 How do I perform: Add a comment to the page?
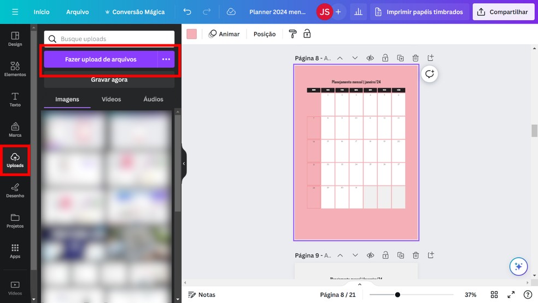(x=430, y=74)
